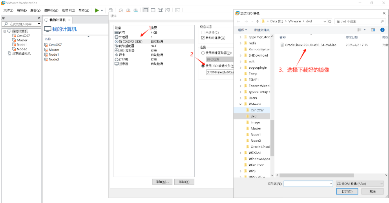The image size is (389, 203).
Task: Select OracleLinux-R9-U0-x86_64-dvd.iso file
Action: 308,45
